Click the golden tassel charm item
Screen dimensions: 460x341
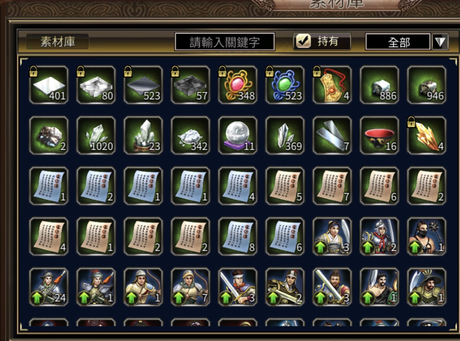(332, 85)
